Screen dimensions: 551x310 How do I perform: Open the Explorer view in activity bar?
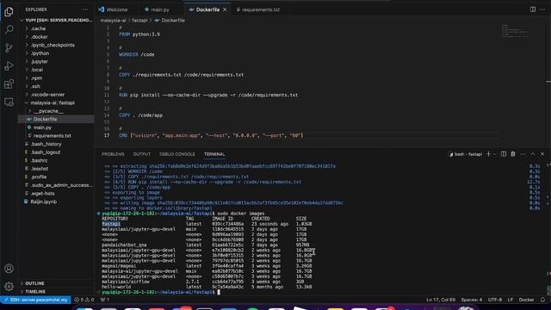point(9,11)
